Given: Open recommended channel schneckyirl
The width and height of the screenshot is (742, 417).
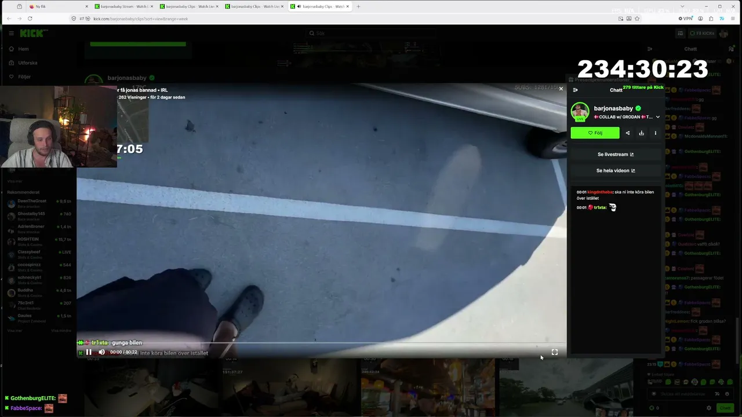Looking at the screenshot, I should [x=38, y=279].
